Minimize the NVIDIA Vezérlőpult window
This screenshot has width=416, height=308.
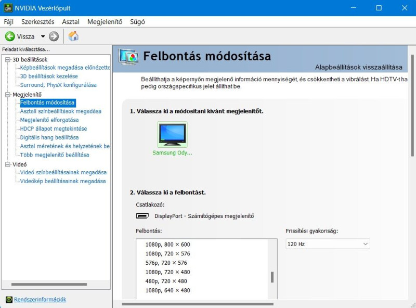point(354,8)
